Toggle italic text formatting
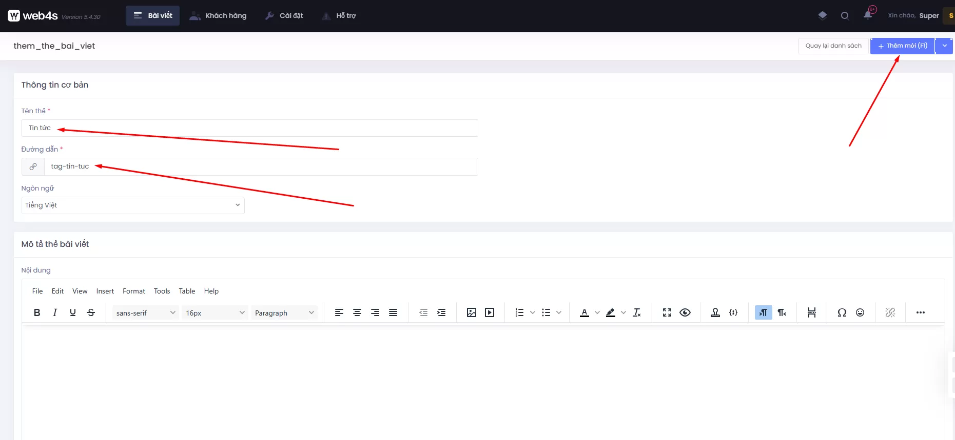Image resolution: width=955 pixels, height=440 pixels. click(55, 312)
